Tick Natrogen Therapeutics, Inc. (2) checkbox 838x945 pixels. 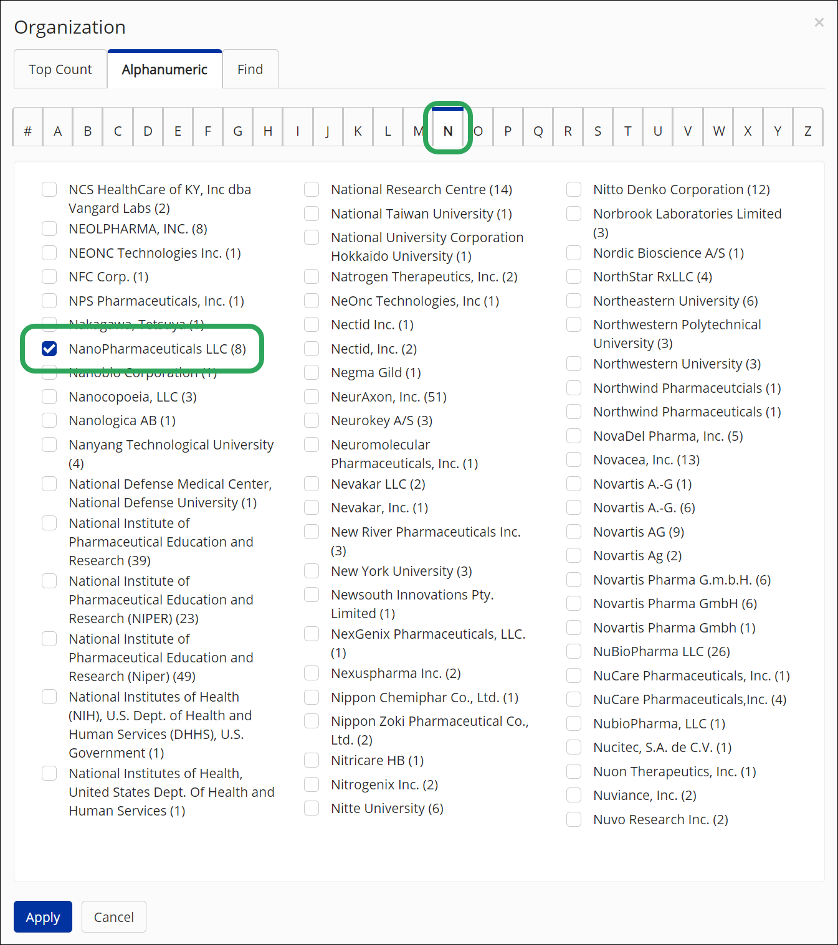(312, 276)
